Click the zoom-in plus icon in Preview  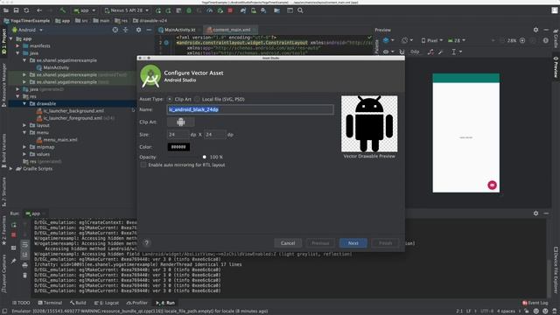(x=522, y=40)
